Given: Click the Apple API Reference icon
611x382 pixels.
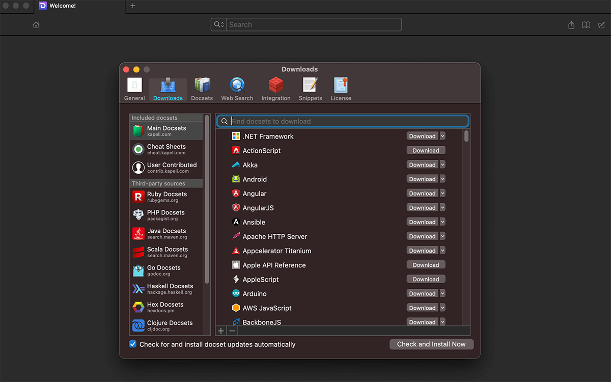Looking at the screenshot, I should point(236,265).
